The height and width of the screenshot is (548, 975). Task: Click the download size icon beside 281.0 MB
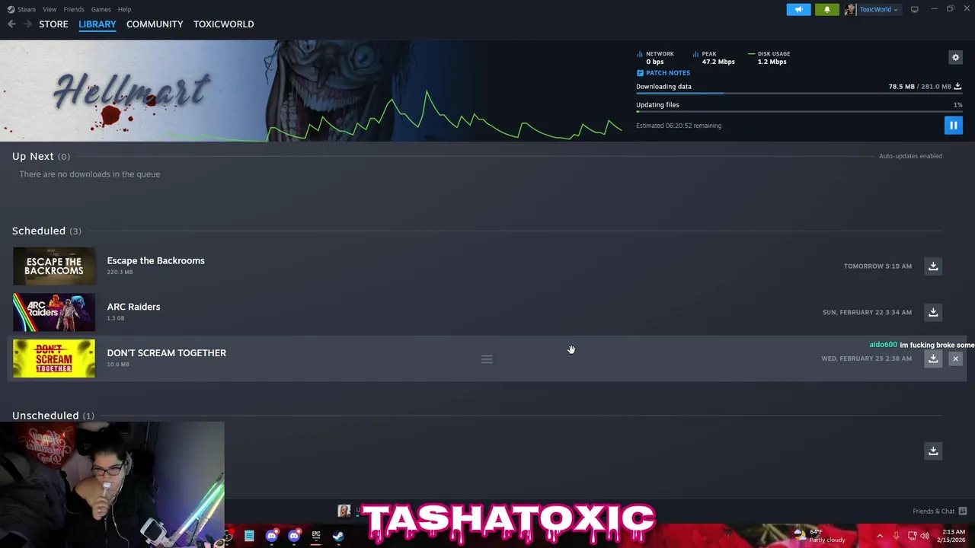957,86
